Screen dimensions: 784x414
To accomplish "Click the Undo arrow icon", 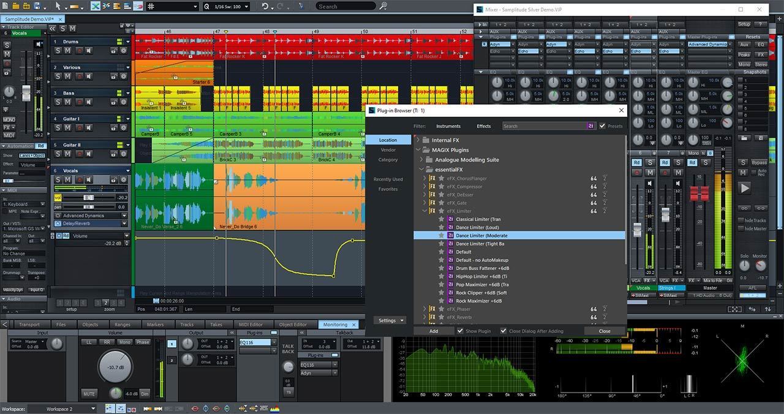I will [x=265, y=6].
